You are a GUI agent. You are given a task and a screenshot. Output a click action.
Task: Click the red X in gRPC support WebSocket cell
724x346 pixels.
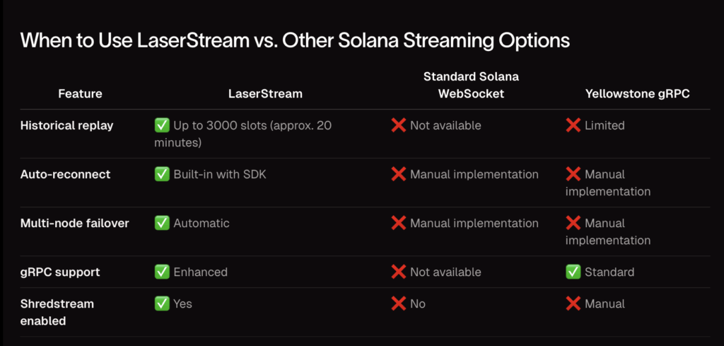click(399, 272)
